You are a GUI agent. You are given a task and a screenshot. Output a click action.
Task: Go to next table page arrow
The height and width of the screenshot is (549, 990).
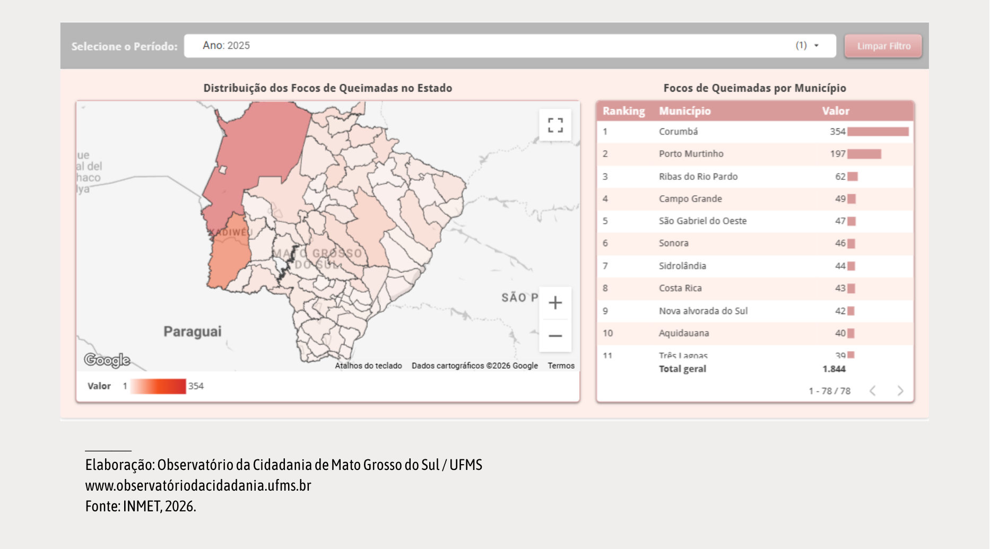point(900,391)
